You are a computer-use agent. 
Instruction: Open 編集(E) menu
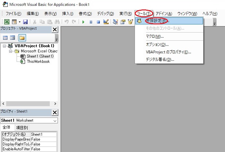coord(33,14)
